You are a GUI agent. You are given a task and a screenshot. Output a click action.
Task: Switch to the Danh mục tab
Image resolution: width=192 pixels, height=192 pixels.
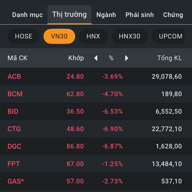27,15
